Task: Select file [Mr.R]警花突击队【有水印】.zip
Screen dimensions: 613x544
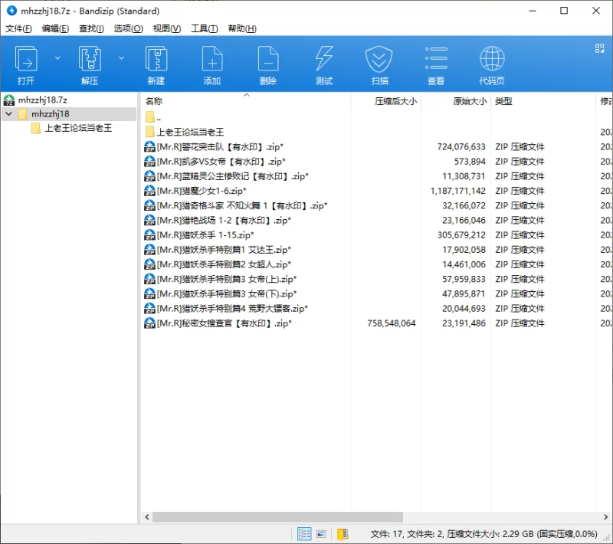Action: [x=220, y=147]
